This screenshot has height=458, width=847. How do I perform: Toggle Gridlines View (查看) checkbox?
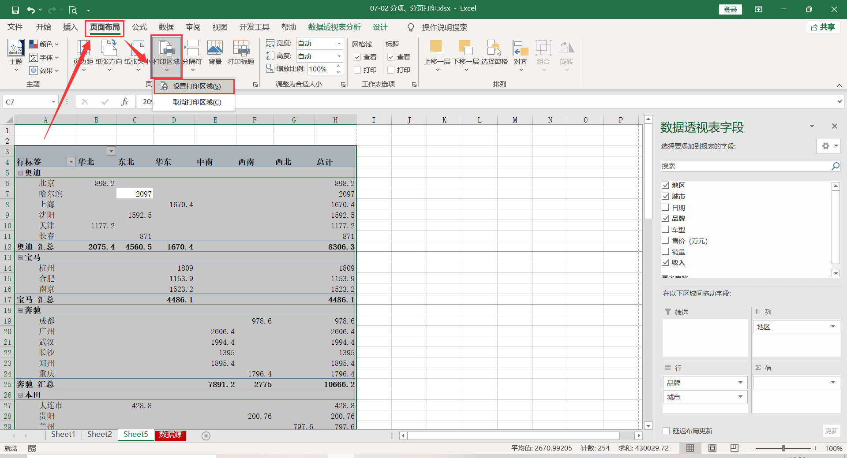coord(358,57)
